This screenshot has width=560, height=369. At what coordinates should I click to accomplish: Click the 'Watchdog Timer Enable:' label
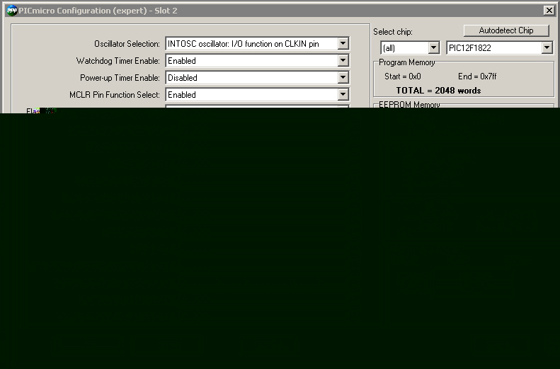coord(118,61)
